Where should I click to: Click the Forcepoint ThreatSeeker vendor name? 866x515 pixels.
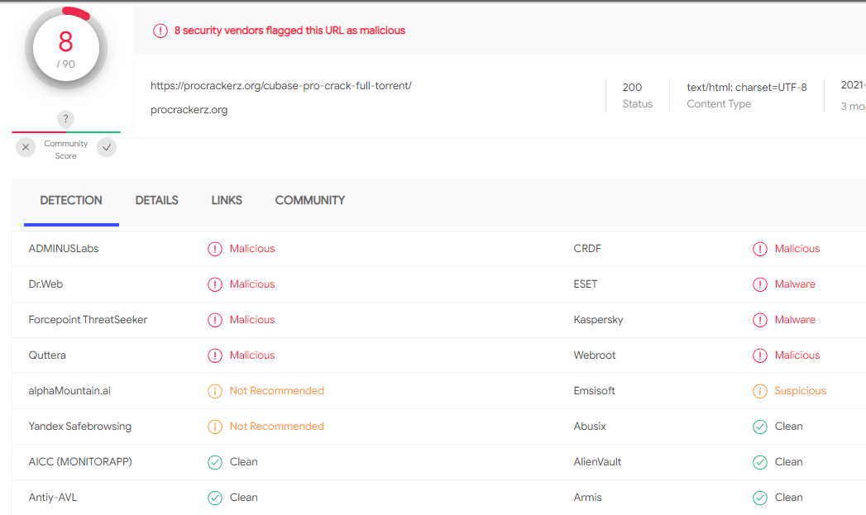(x=88, y=320)
